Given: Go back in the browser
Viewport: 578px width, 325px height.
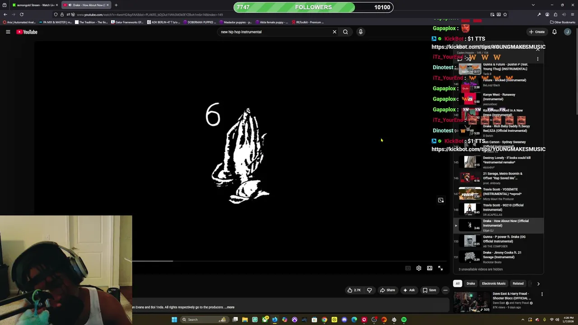Looking at the screenshot, I should tap(5, 14).
